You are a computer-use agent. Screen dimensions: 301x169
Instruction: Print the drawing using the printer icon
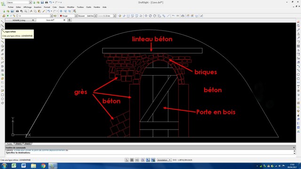tap(17, 11)
